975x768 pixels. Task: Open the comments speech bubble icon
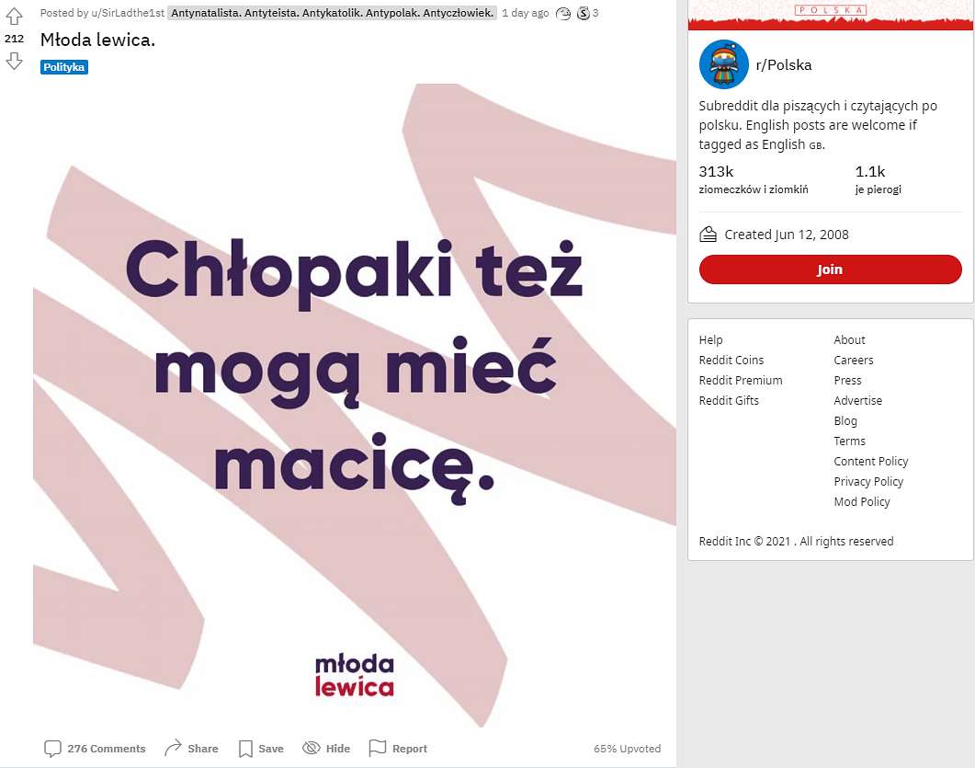pyautogui.click(x=53, y=748)
